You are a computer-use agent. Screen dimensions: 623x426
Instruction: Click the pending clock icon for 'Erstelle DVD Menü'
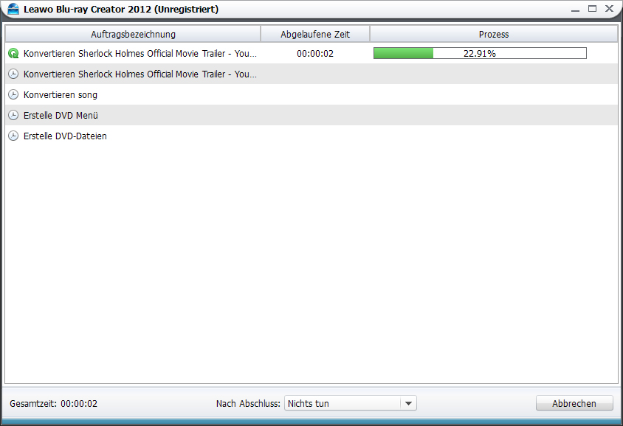point(13,115)
